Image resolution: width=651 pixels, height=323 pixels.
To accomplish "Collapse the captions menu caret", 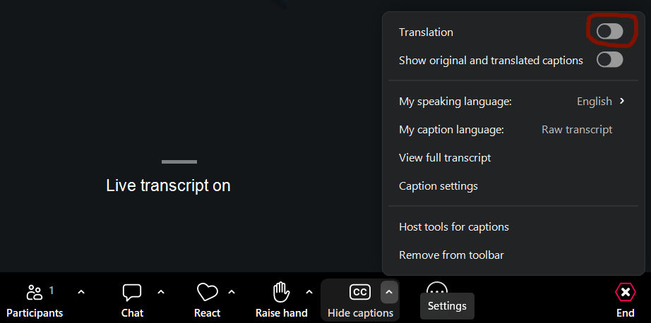I will [x=389, y=292].
